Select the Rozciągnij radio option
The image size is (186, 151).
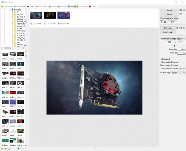pyautogui.click(x=161, y=59)
